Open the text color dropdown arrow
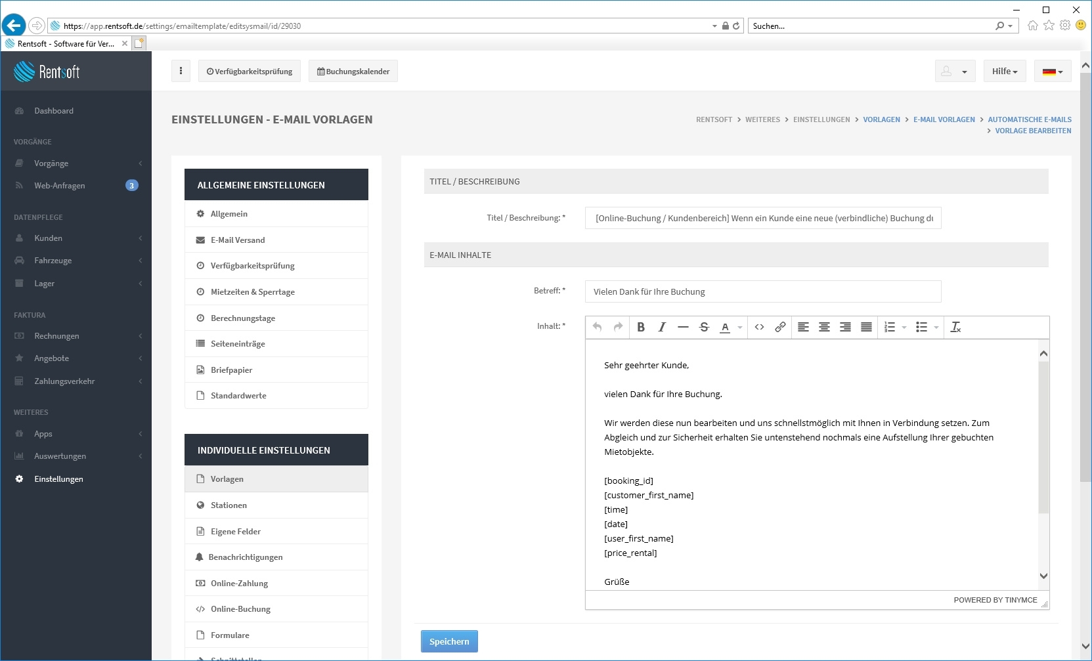Screen dimensions: 1092x661 coord(740,327)
